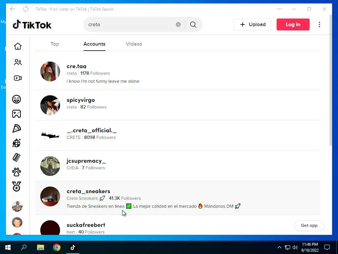Click suckafreebert dark red avatar
The width and height of the screenshot is (338, 254).
[x=50, y=228]
